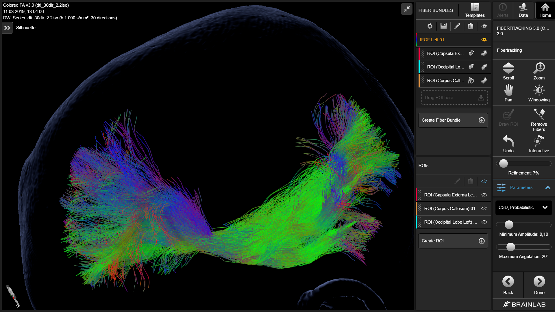Save fiber bundles with floppy icon
Image resolution: width=555 pixels, height=312 pixels.
pos(443,26)
